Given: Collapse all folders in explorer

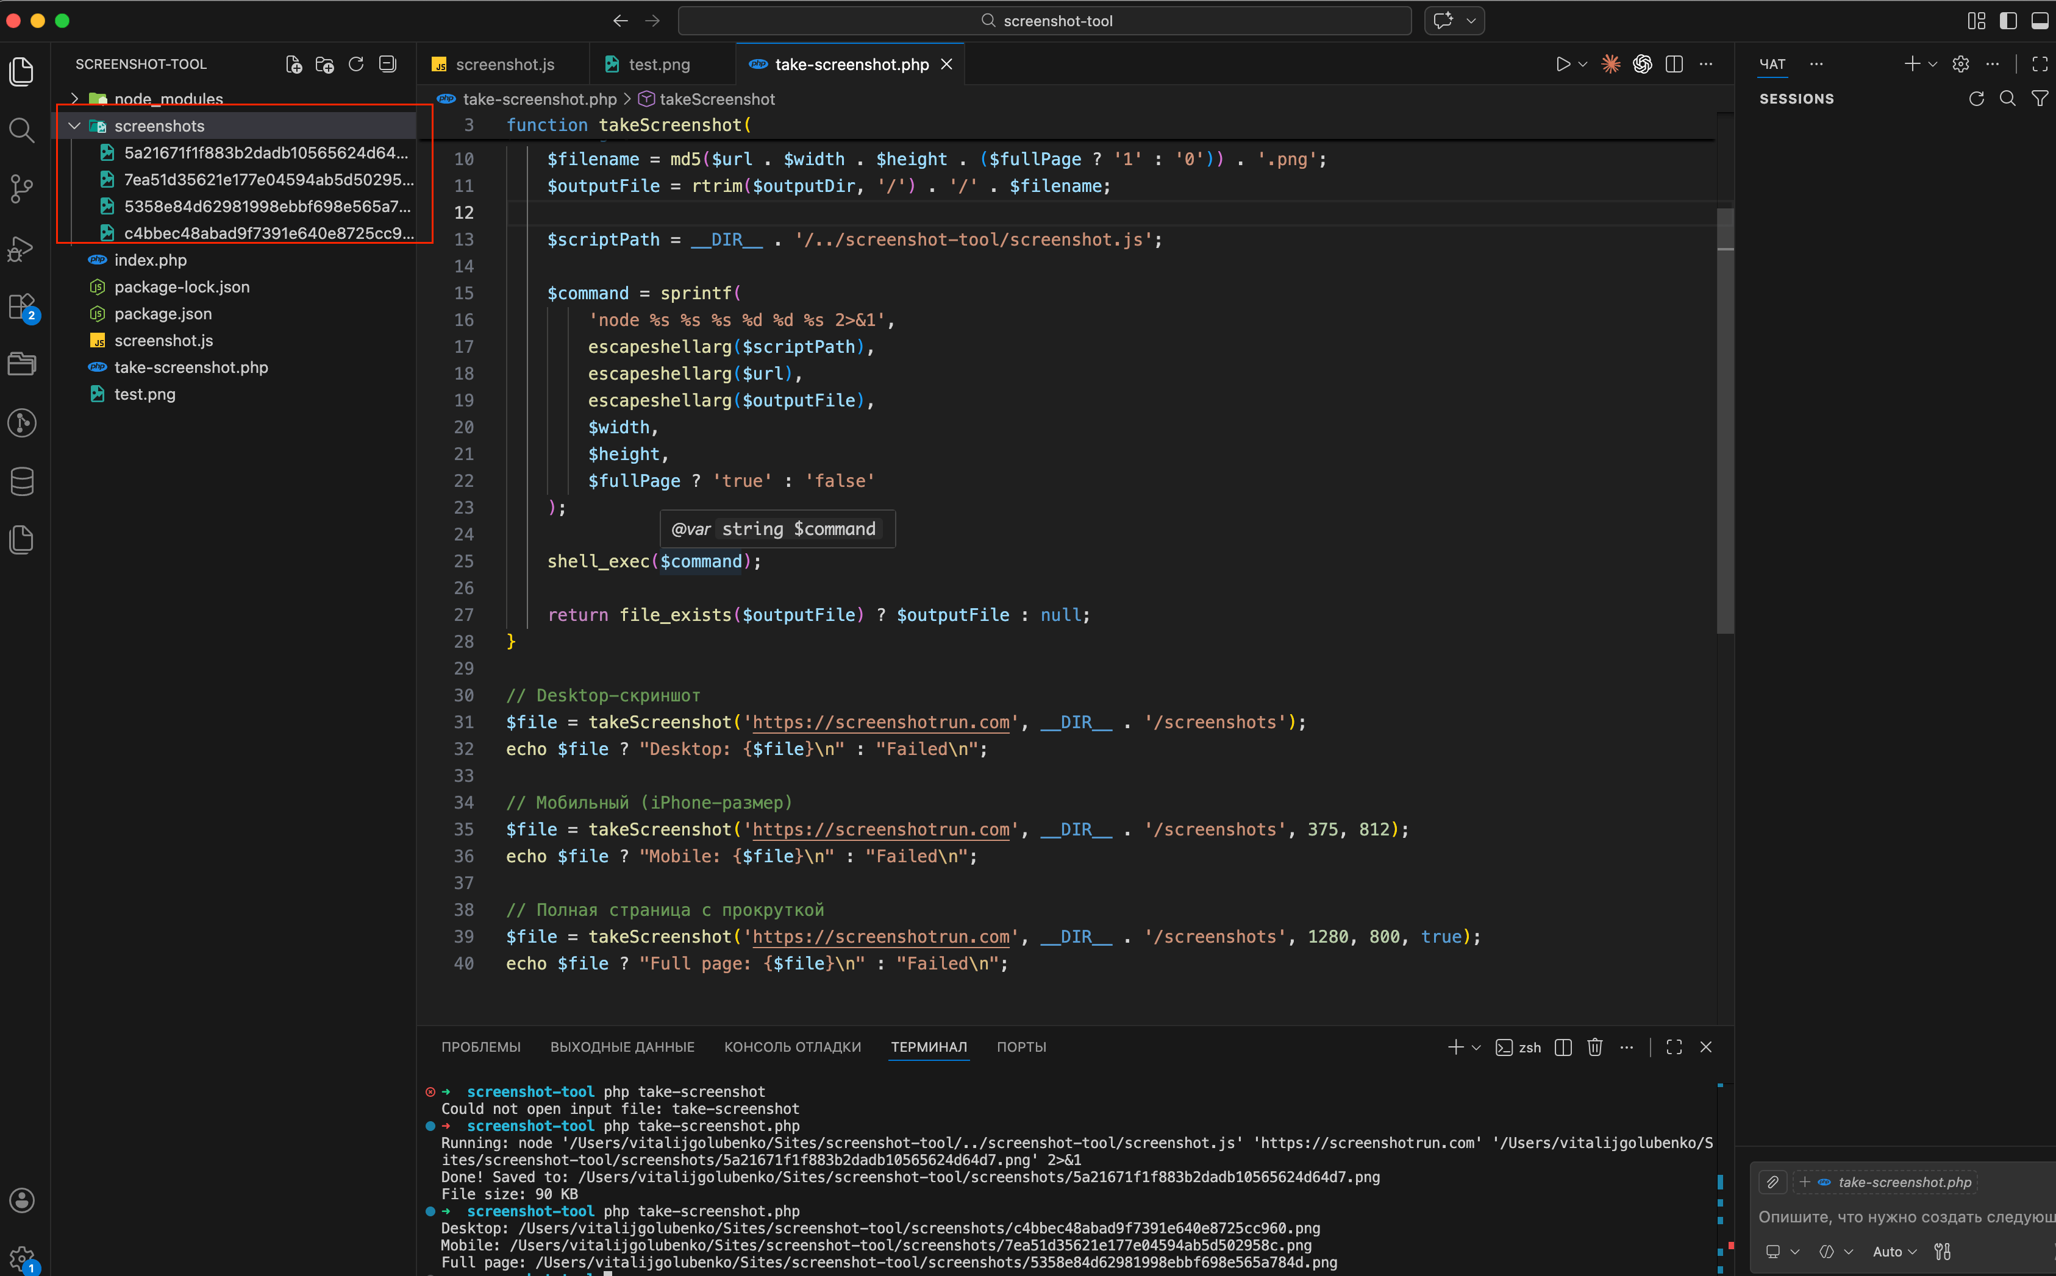Looking at the screenshot, I should coord(388,64).
